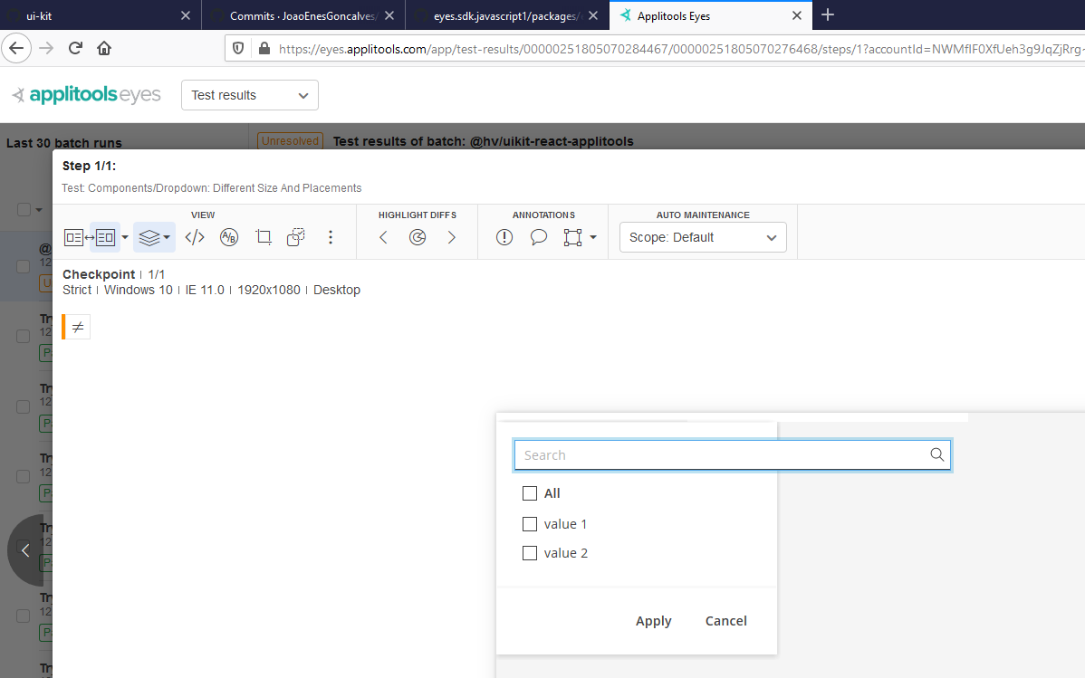Viewport: 1085px width, 678px height.
Task: Collapse the batch runs sidebar chevron
Action: pyautogui.click(x=24, y=550)
